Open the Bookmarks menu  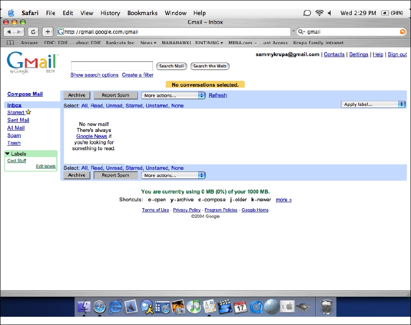[x=142, y=13]
